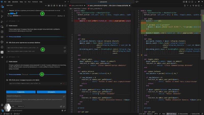Screen dimensions: 204x115
Task: Open Kilo Code history clock icon
Action: [57, 6]
